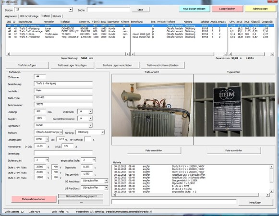This screenshot has width=279, height=216.
Task: Click the neue Station anlegen button
Action: click(x=194, y=9)
